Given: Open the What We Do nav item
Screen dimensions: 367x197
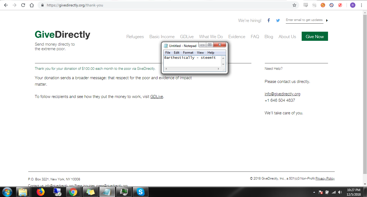Looking at the screenshot, I should (x=211, y=37).
